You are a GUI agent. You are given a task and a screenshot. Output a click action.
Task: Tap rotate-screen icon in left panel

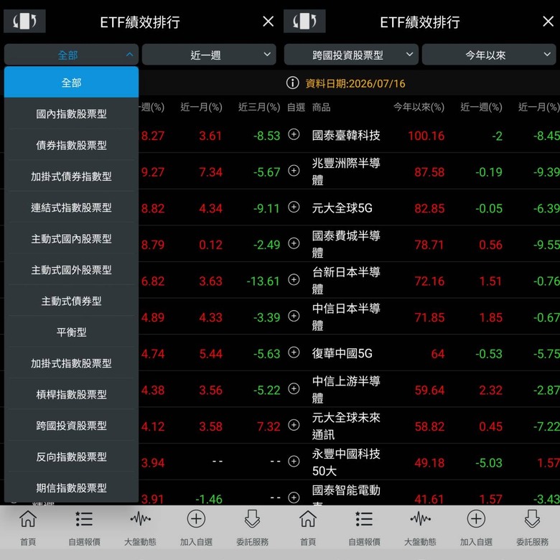24,21
